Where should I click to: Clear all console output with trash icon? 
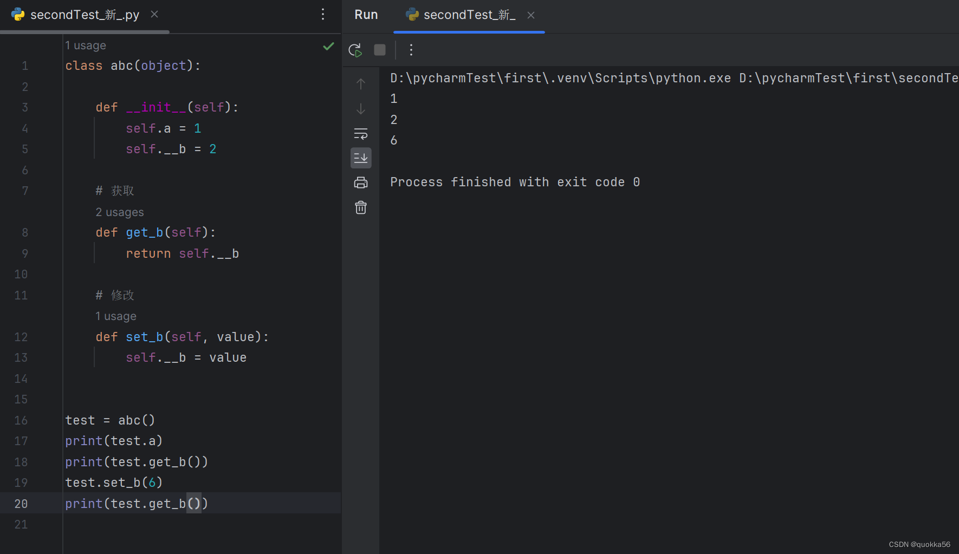click(361, 207)
